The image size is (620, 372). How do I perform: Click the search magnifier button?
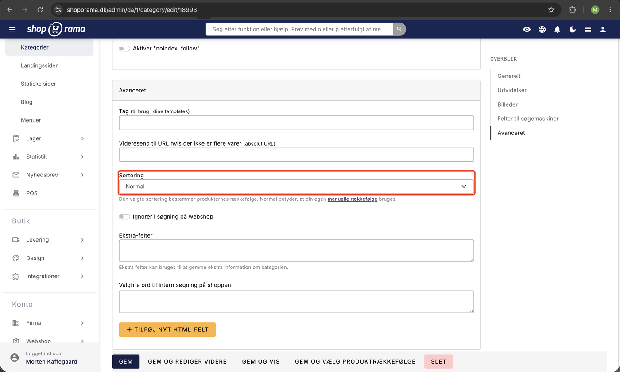click(399, 29)
